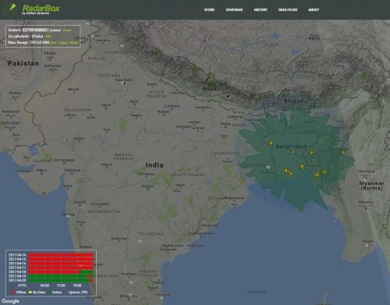Click the green link beside Bangladesh - Dhaka
Screen dimensions: 390x305
[48, 37]
